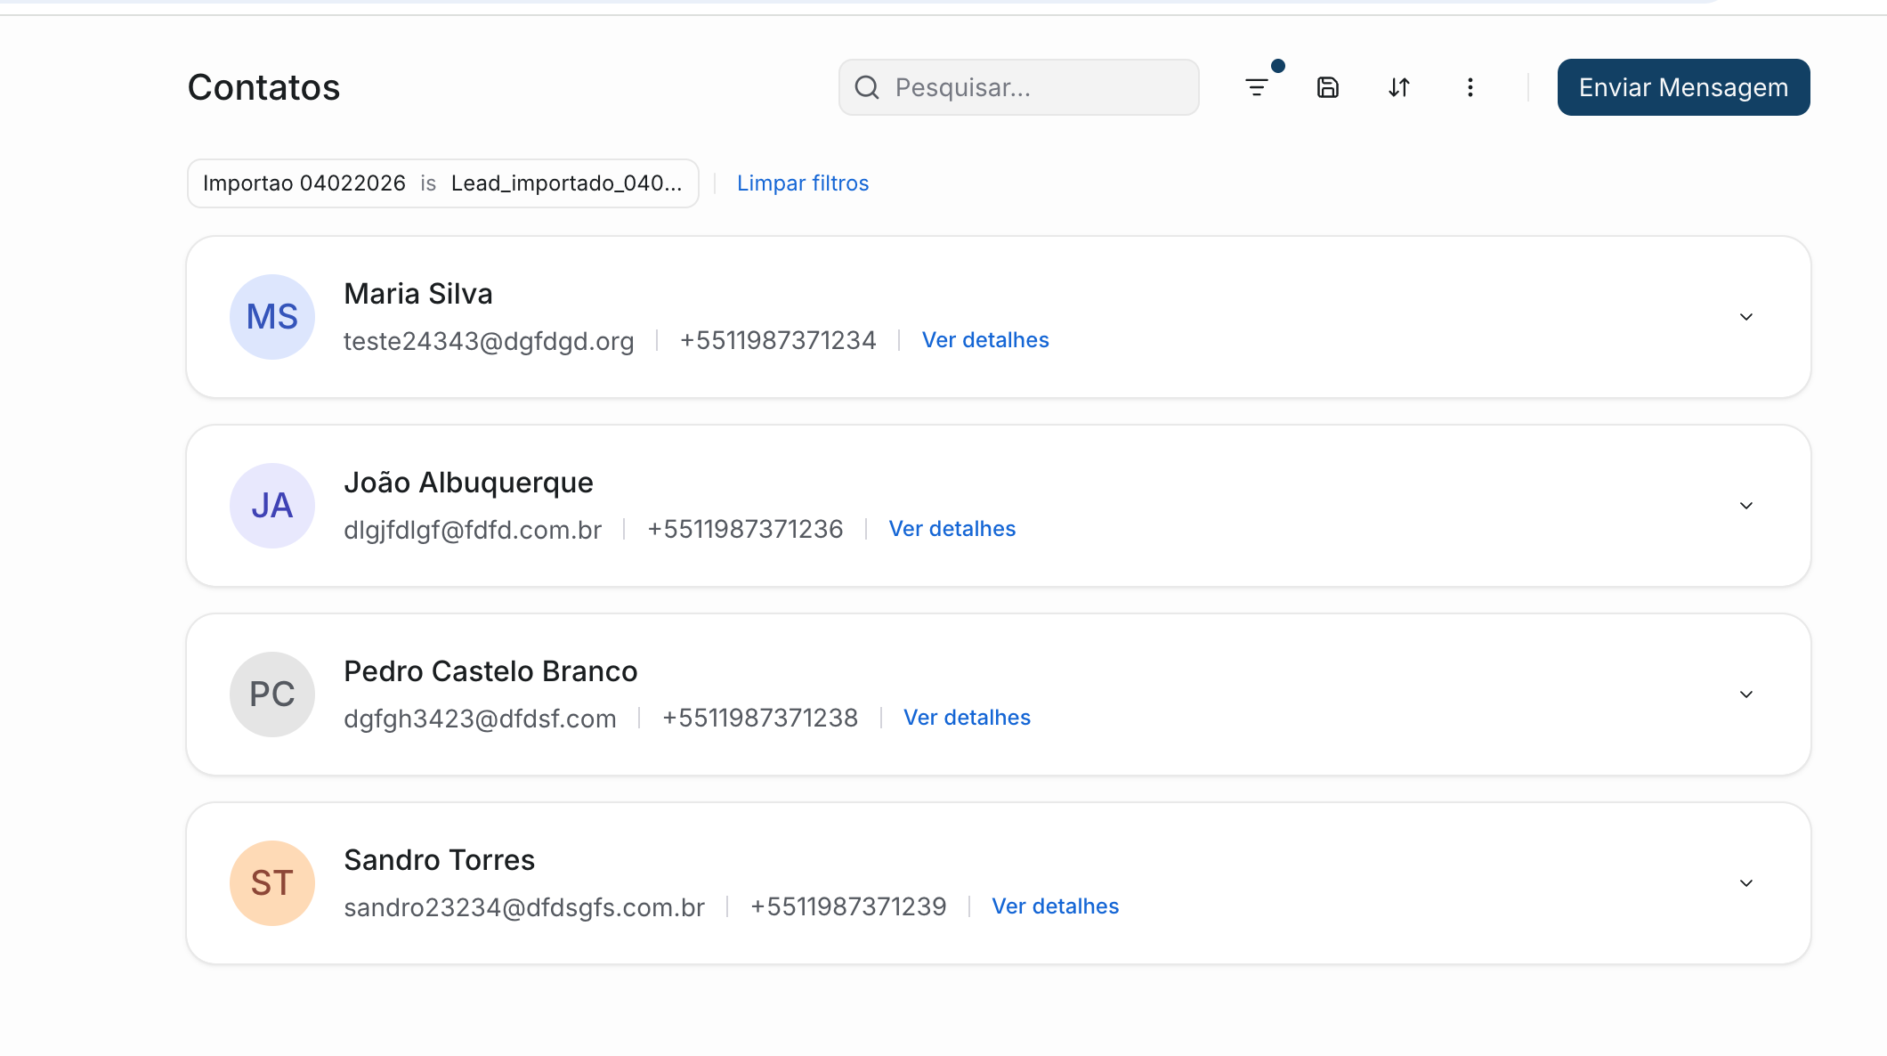1887x1056 pixels.
Task: Expand Maria Silva's contact card
Action: [1745, 316]
